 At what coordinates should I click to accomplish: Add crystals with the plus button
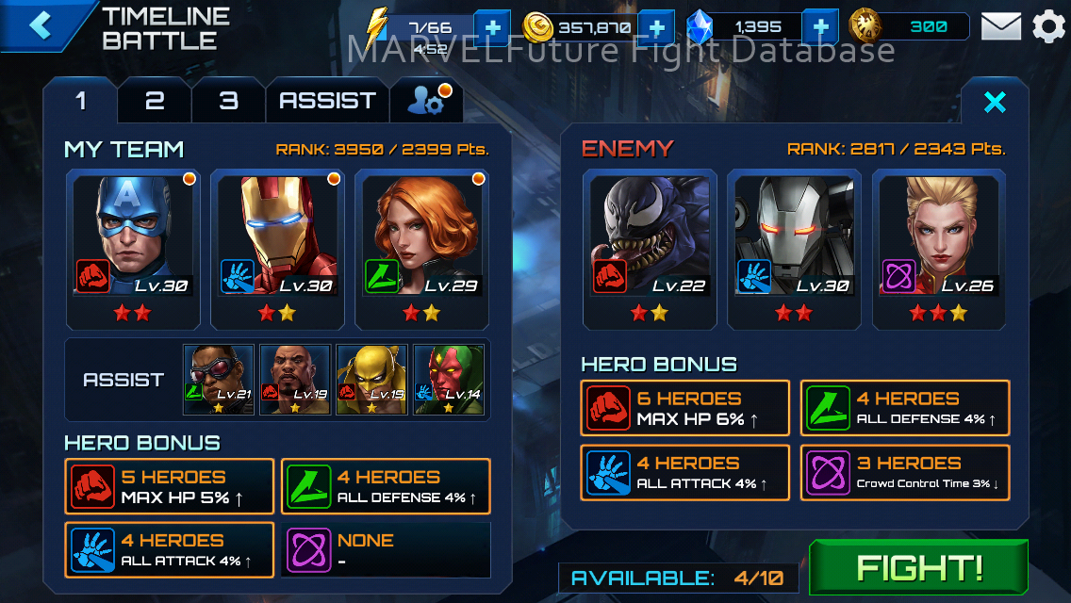(x=820, y=28)
